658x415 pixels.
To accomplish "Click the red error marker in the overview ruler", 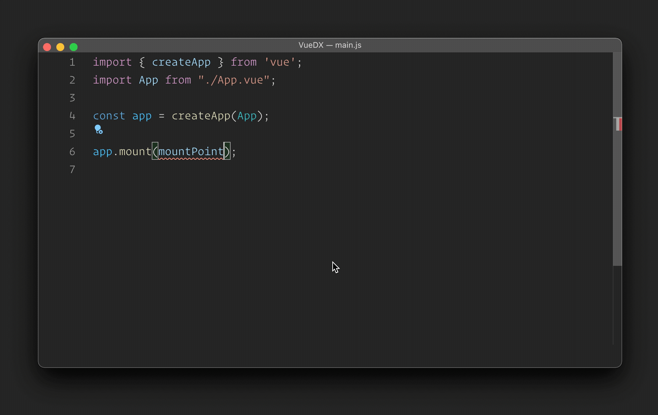I will pyautogui.click(x=620, y=124).
